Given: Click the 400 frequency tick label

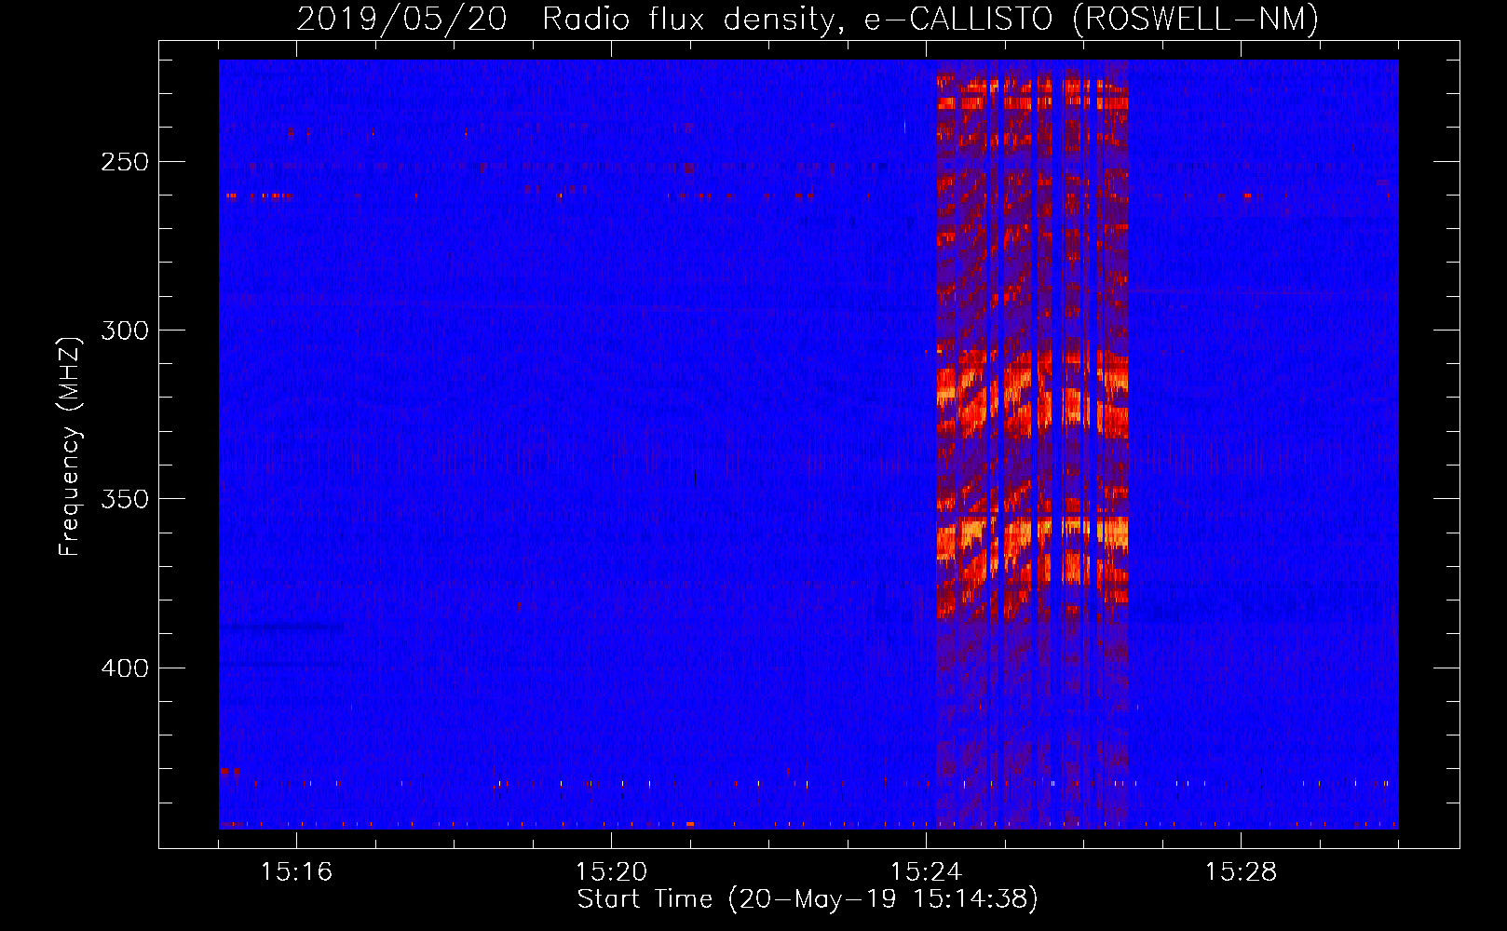Looking at the screenshot, I should click(x=124, y=668).
